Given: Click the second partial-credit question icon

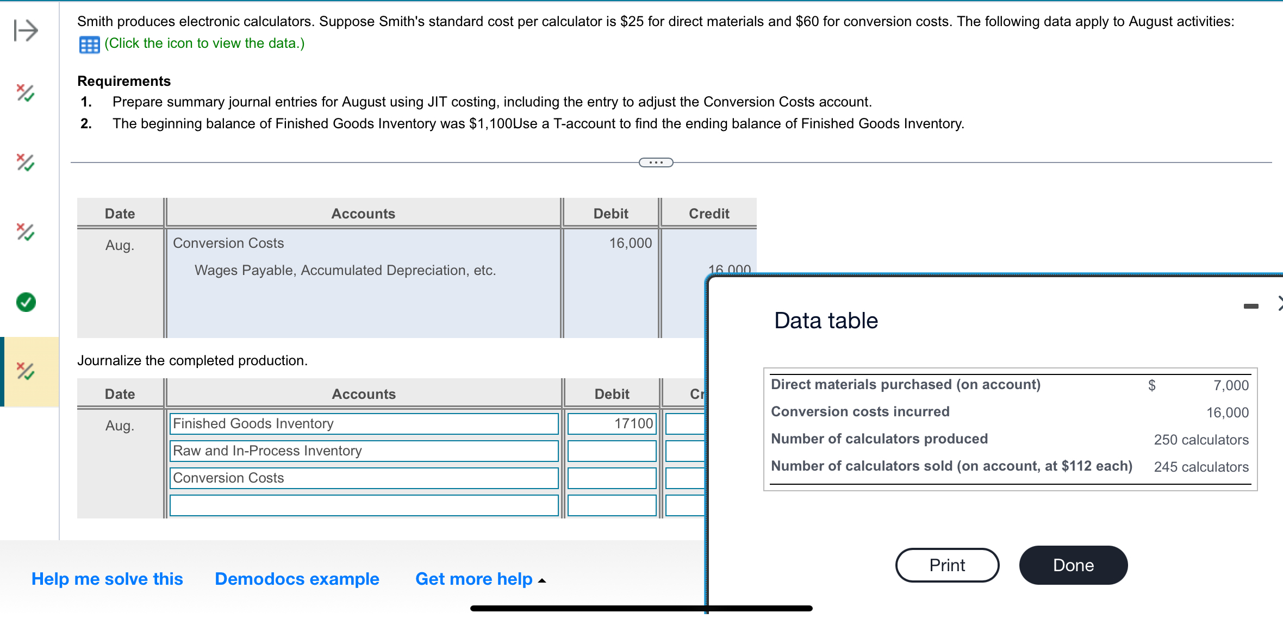Looking at the screenshot, I should [x=25, y=164].
